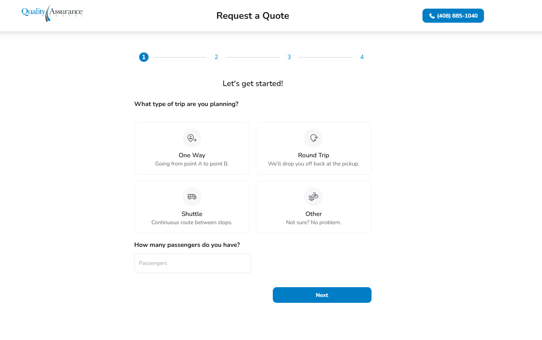Call (408) 885-1040 button
The width and height of the screenshot is (542, 340).
point(453,16)
